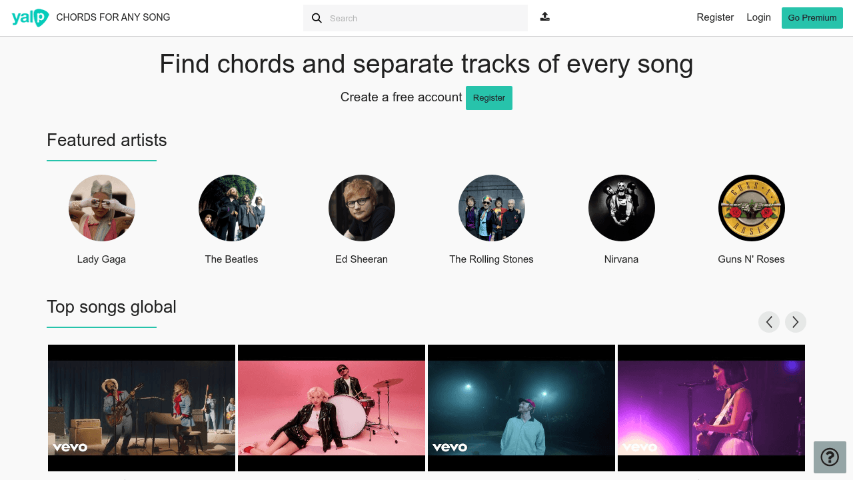Screen dimensions: 853x480
Task: Click the Go Premium button
Action: [x=812, y=18]
